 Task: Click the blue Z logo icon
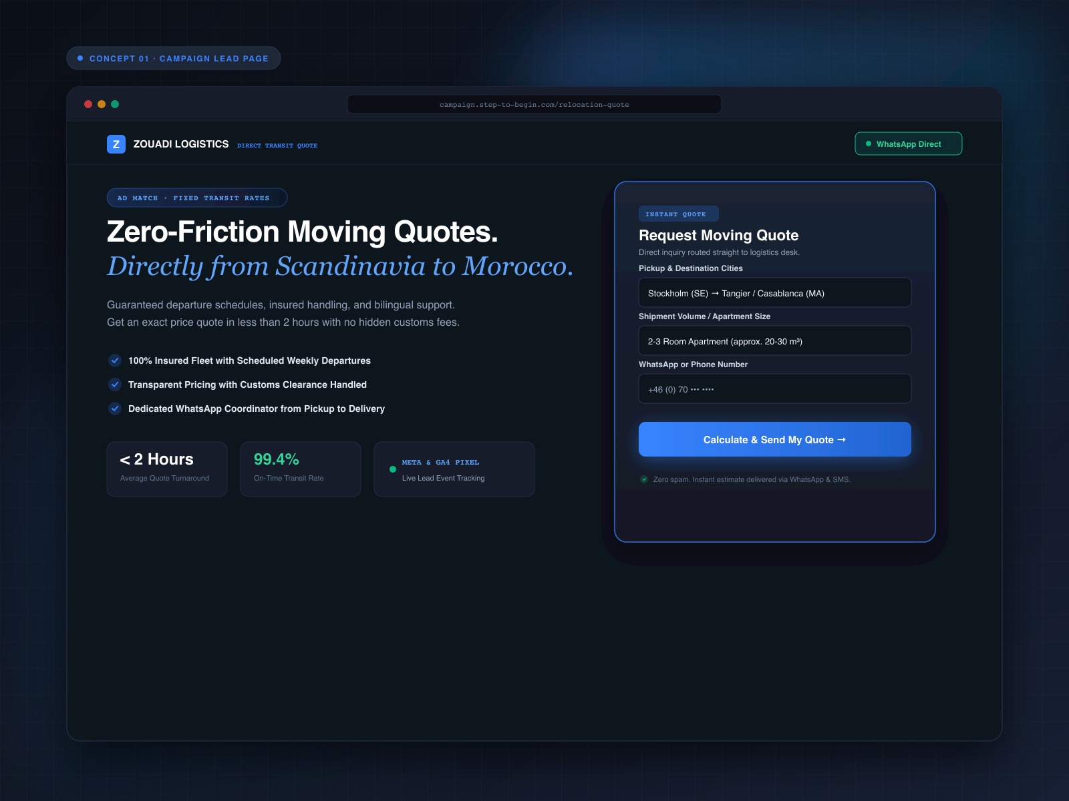(x=116, y=144)
